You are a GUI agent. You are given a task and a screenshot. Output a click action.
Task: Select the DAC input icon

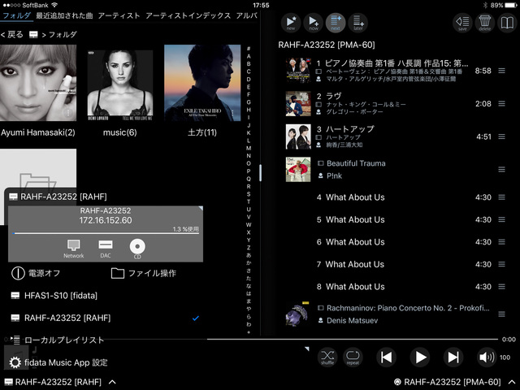[x=106, y=249]
